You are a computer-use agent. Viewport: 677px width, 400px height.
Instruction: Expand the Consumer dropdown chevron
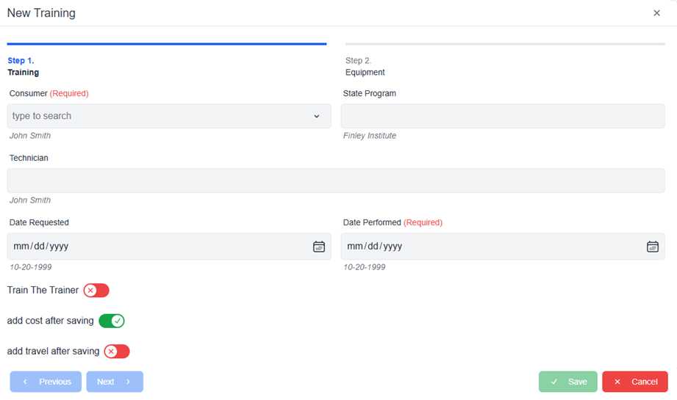click(317, 117)
